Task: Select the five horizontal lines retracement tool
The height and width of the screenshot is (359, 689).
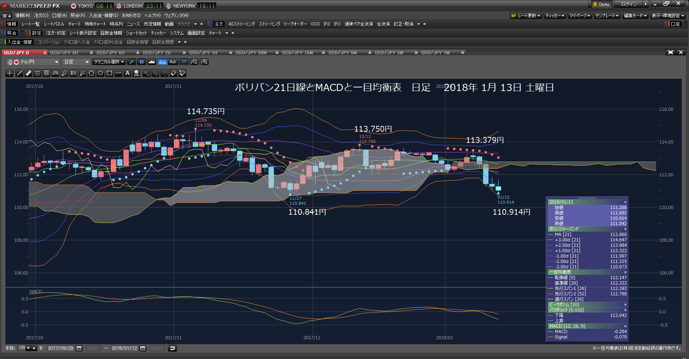Action: [x=46, y=73]
